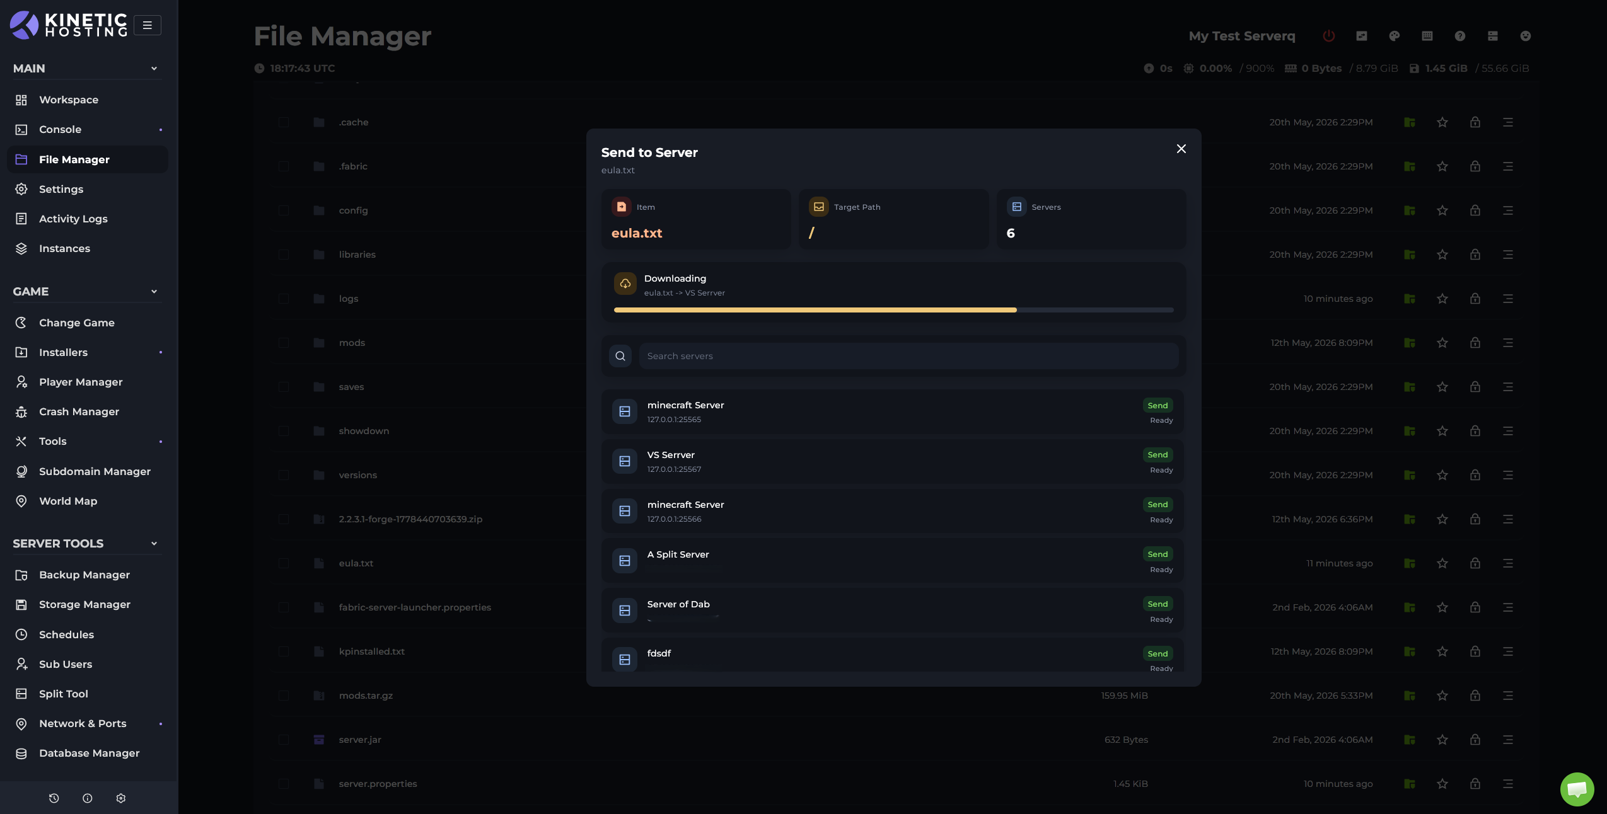The width and height of the screenshot is (1607, 814).
Task: Click the Target Path card
Action: point(893,219)
